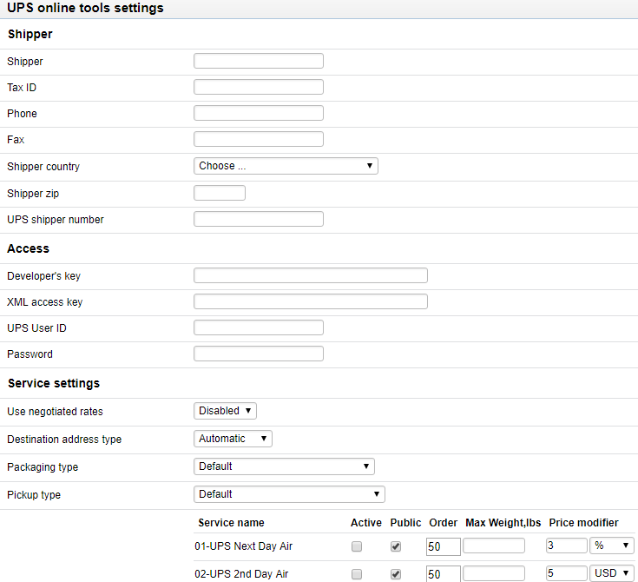The height and width of the screenshot is (582, 638).
Task: Click the 'XML access key' label
Action: click(x=45, y=302)
